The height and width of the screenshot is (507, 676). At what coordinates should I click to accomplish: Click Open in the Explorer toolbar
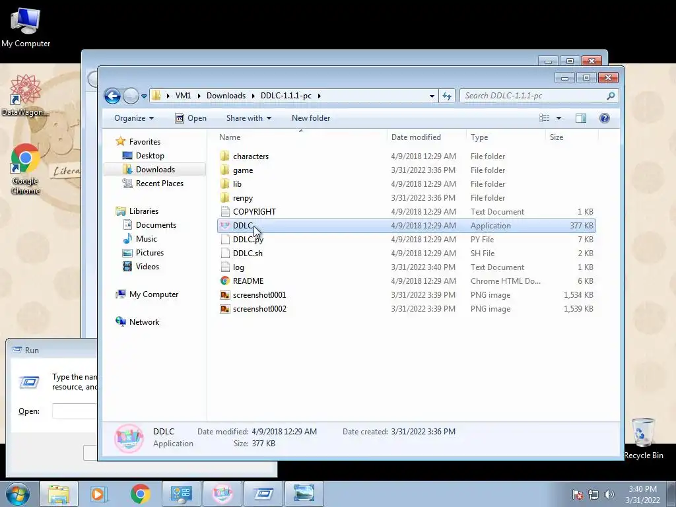(x=191, y=118)
